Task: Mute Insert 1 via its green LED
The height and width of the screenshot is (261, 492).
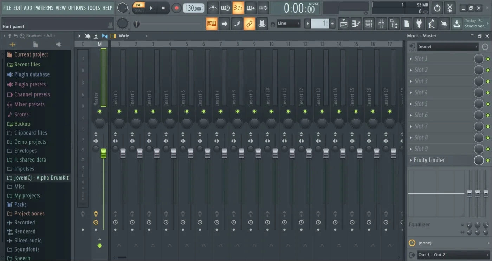Action: click(x=119, y=111)
